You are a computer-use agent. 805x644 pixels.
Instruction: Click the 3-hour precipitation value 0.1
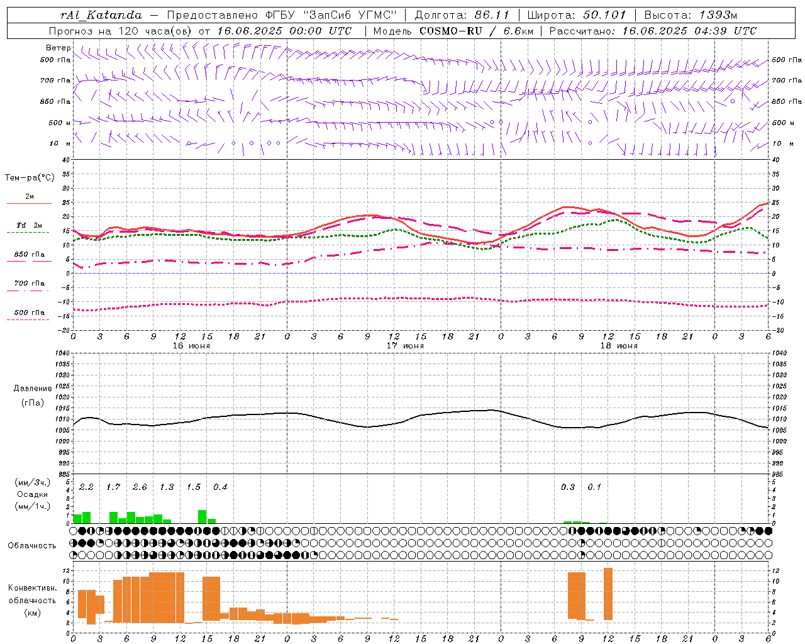click(x=594, y=487)
